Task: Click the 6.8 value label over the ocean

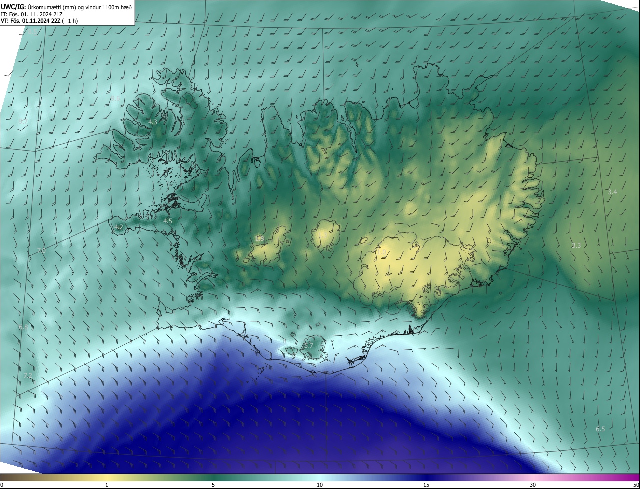Action: [23, 327]
